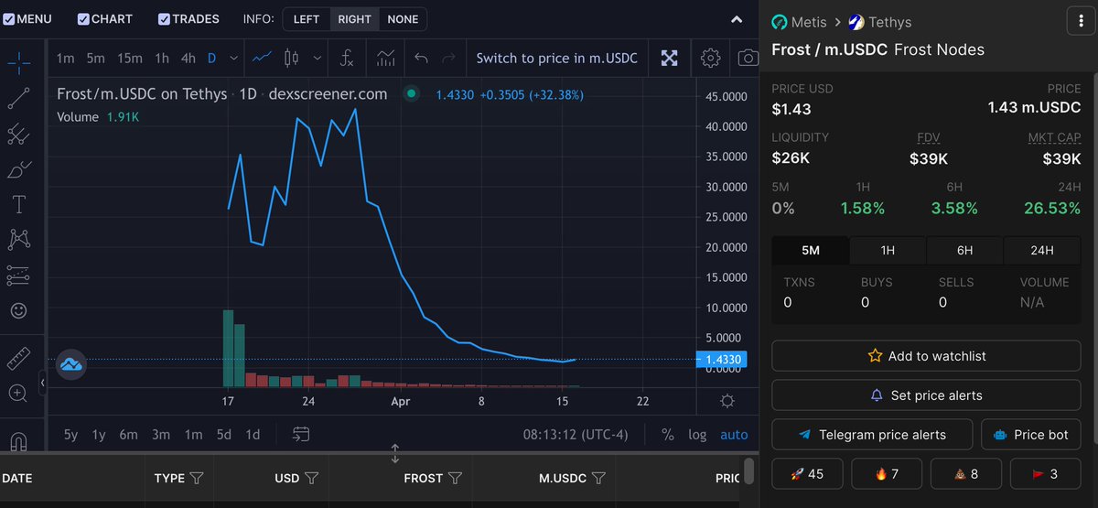Open the USD column filter
Image resolution: width=1098 pixels, height=508 pixels.
[x=311, y=478]
